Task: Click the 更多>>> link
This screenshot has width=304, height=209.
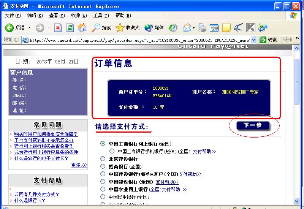Action: tap(79, 165)
